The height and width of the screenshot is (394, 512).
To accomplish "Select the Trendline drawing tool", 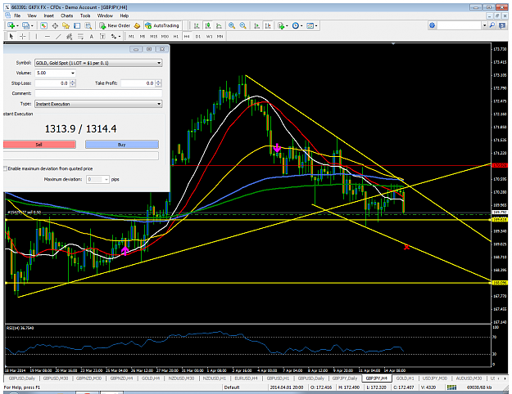I will (x=58, y=36).
